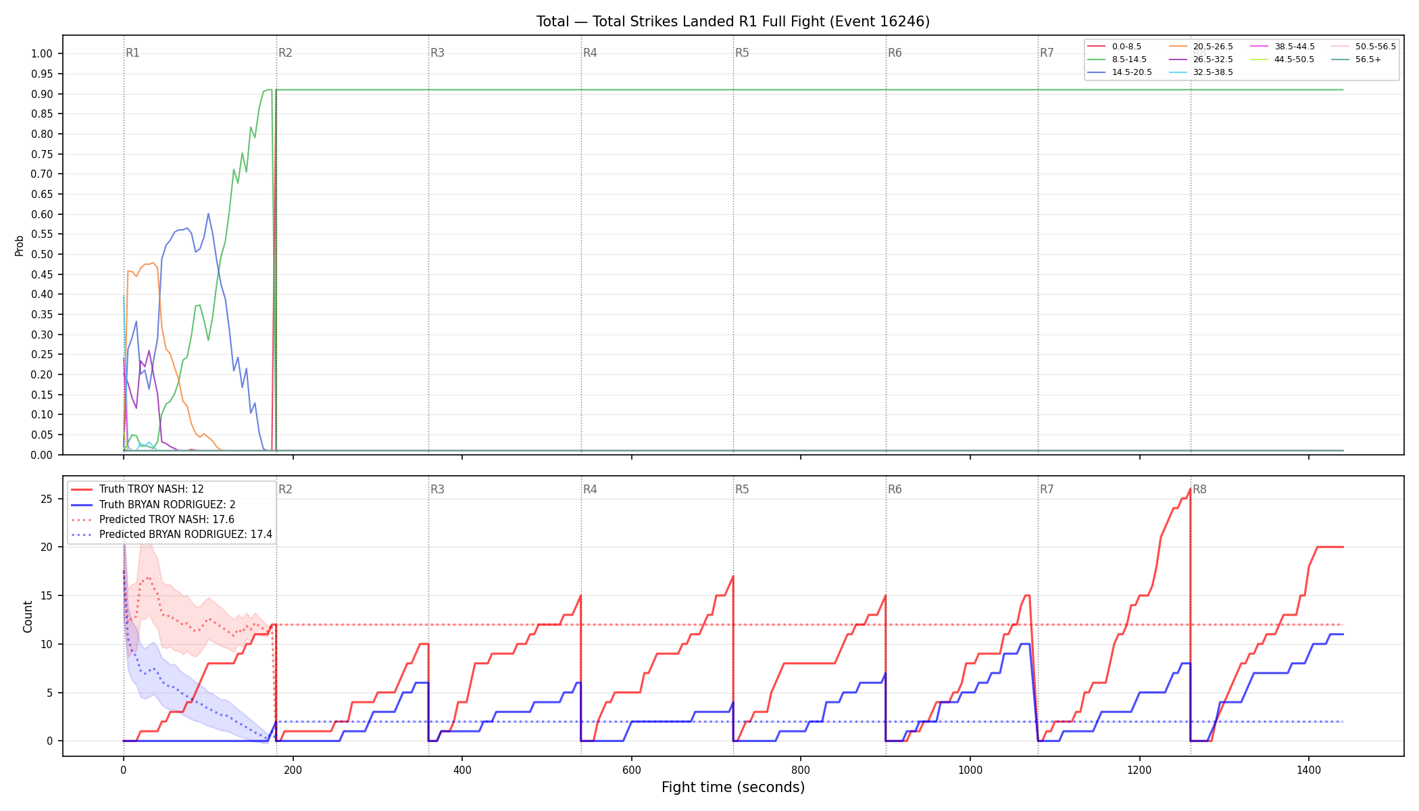Viewport: 1419px width, 811px height.
Task: Click the R2 round label in the Prob chart
Action: click(285, 53)
